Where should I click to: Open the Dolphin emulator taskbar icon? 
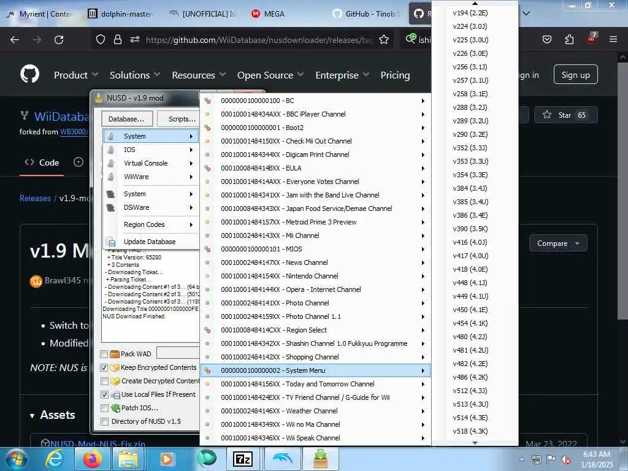(281, 459)
